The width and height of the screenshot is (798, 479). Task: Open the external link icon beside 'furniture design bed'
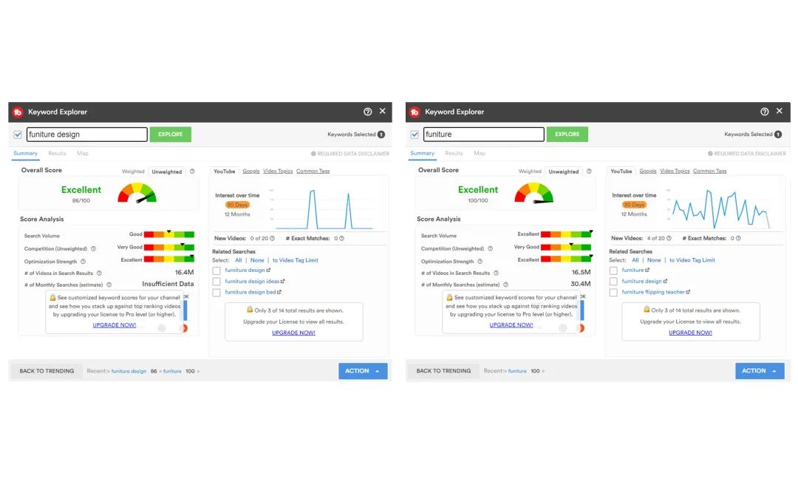pos(281,292)
